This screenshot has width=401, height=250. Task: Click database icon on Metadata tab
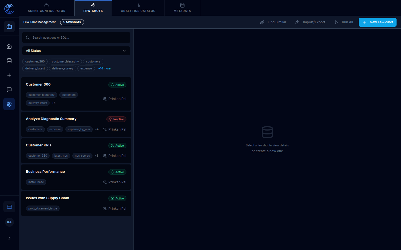(x=182, y=5)
